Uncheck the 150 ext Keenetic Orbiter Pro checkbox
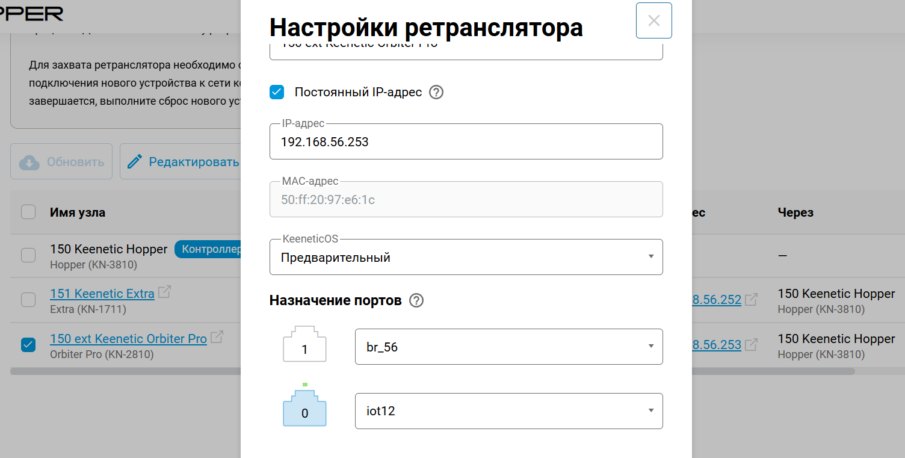Screen dimensions: 905x458 pyautogui.click(x=28, y=345)
